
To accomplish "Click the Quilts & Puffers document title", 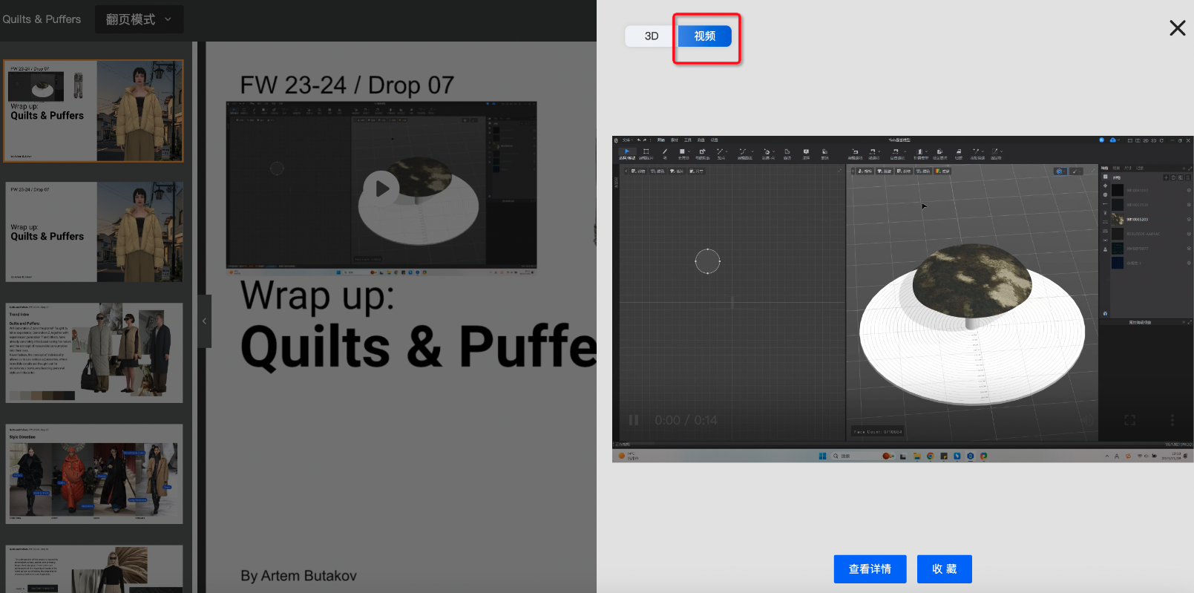I will (42, 19).
